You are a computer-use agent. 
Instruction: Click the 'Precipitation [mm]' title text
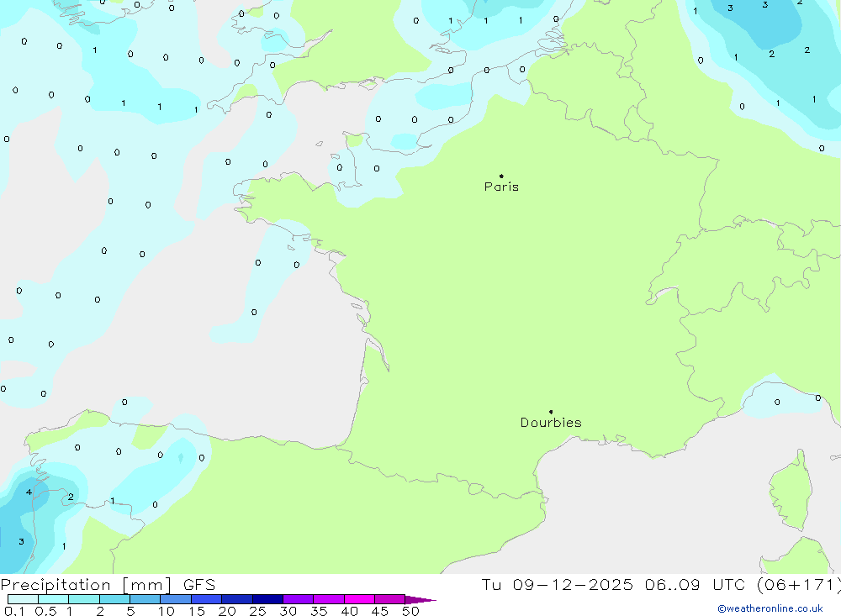tap(86, 584)
